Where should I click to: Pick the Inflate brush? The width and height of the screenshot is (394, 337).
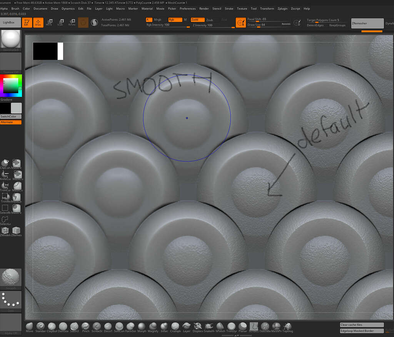[x=164, y=325]
